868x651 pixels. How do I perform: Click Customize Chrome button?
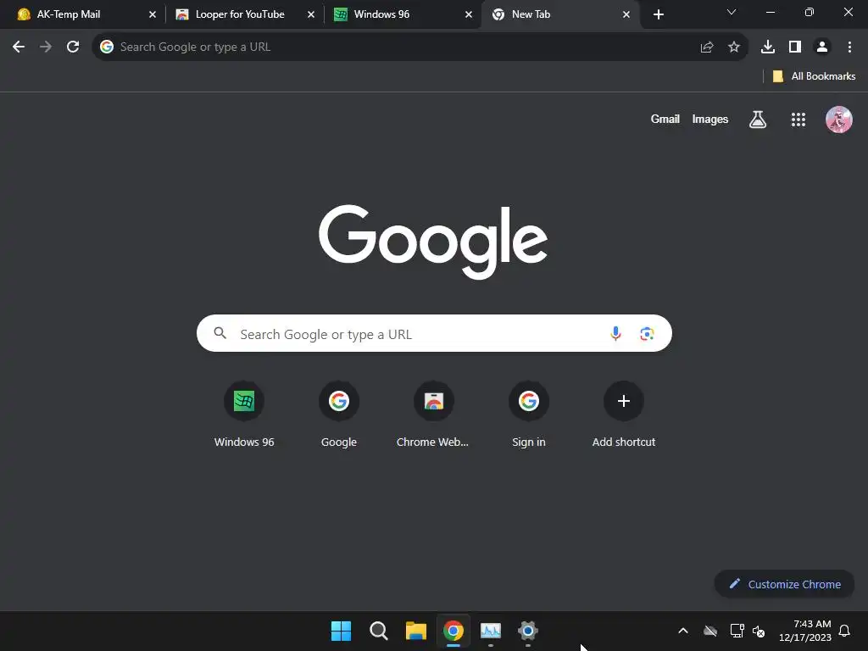point(784,584)
